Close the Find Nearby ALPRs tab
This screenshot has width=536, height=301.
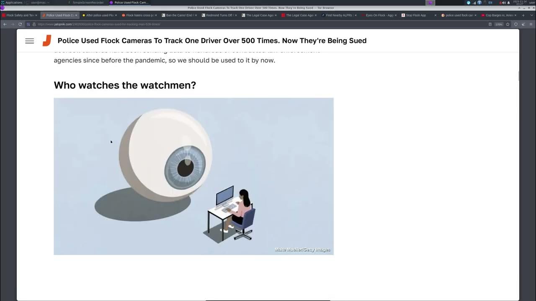click(356, 15)
